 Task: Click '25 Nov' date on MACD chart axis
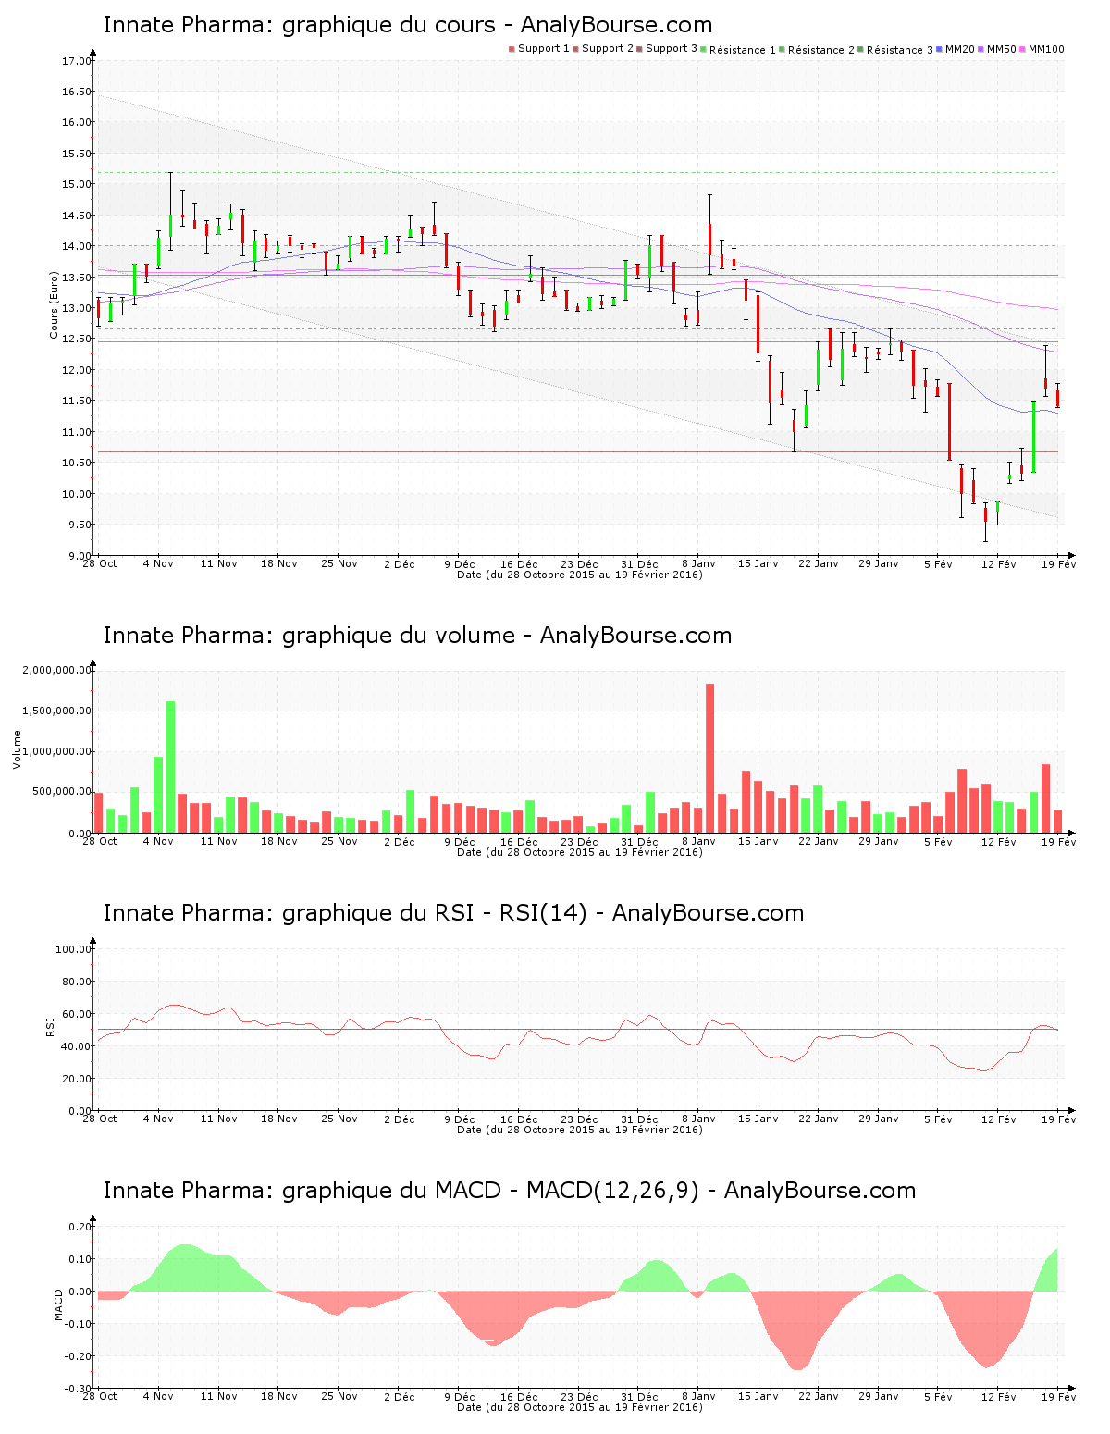(x=339, y=1396)
